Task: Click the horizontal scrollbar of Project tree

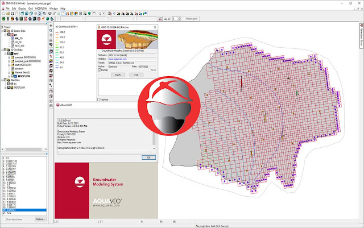Action: coord(24,149)
